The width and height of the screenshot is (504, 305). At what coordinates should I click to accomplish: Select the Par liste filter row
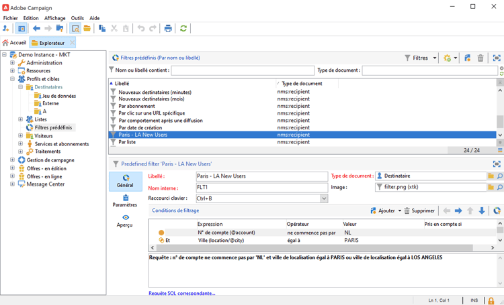[x=302, y=142]
